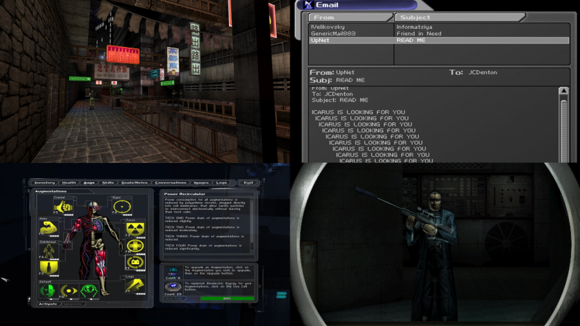Image resolution: width=580 pixels, height=326 pixels.
Task: Click the Activate button
Action: click(x=48, y=304)
